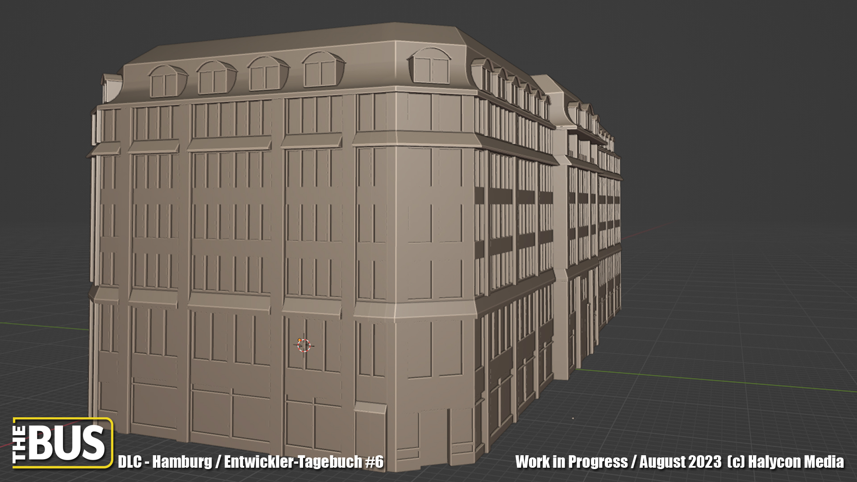The height and width of the screenshot is (482, 857).
Task: Click the Work in Progress text
Action: click(x=571, y=462)
